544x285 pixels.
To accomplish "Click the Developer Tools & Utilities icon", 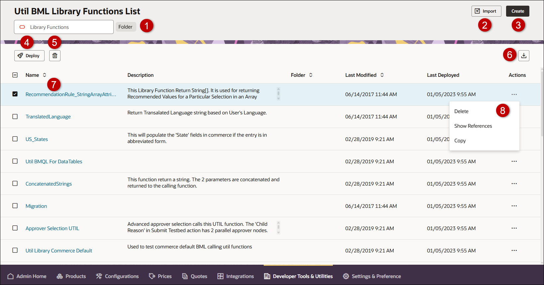I will point(267,276).
